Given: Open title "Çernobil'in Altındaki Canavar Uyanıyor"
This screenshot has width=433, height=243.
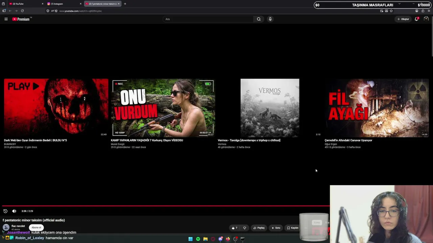Looking at the screenshot, I should 348,140.
